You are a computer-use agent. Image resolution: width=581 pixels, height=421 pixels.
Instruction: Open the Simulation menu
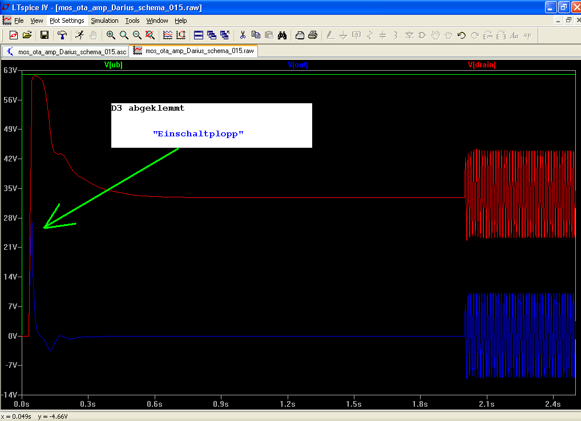pyautogui.click(x=105, y=21)
